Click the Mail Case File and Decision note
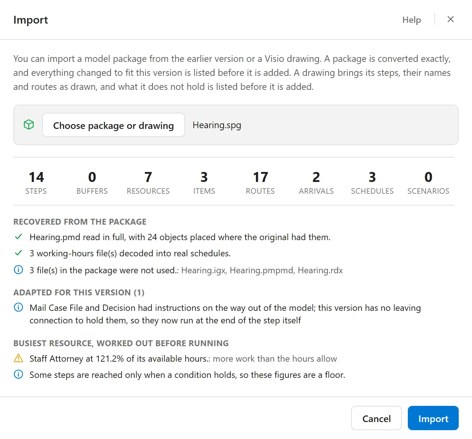 (225, 314)
